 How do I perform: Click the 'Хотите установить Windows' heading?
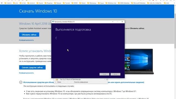[x=35, y=51]
